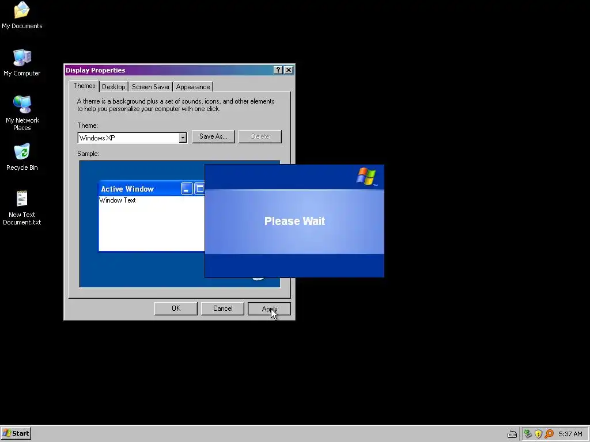The height and width of the screenshot is (442, 590).
Task: Open the My Documents desktop icon
Action: coord(22,15)
